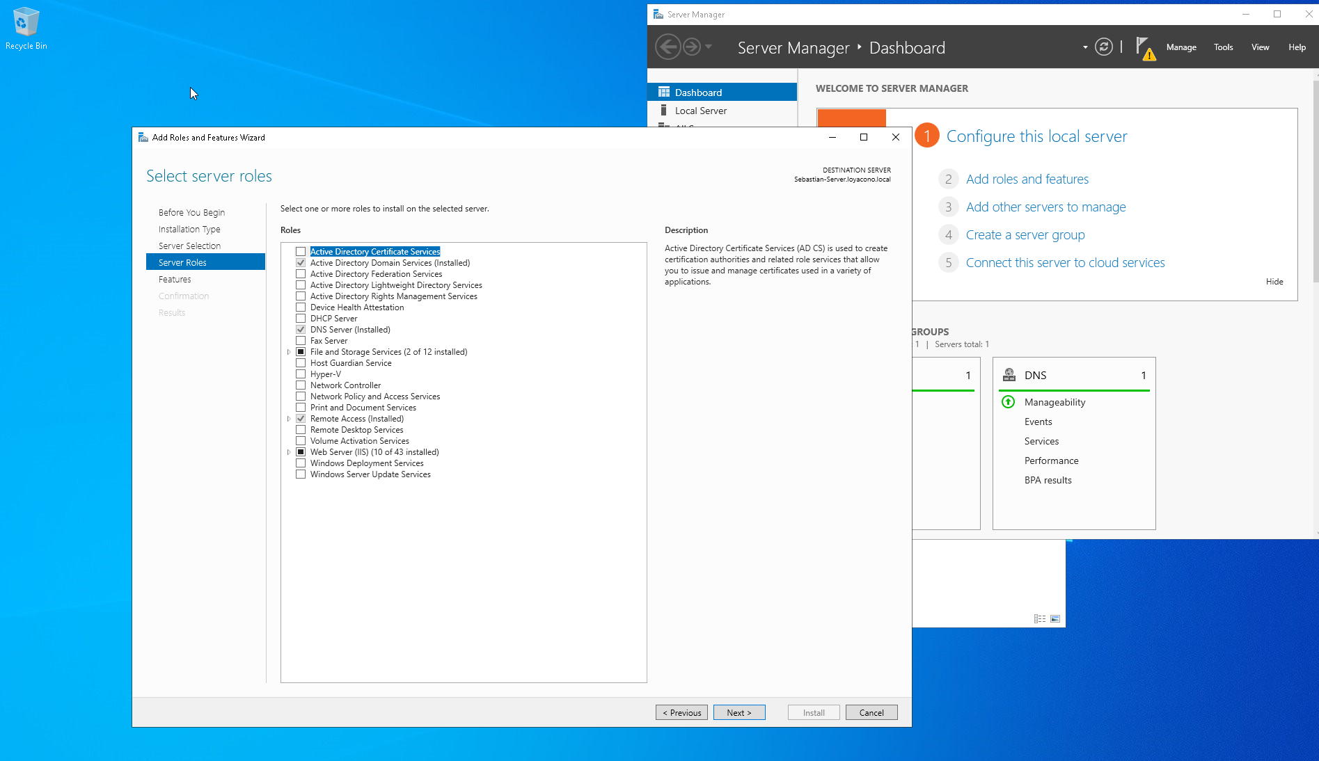Screen dimensions: 1319x761
Task: Check Windows Server Update Services
Action: click(x=301, y=474)
